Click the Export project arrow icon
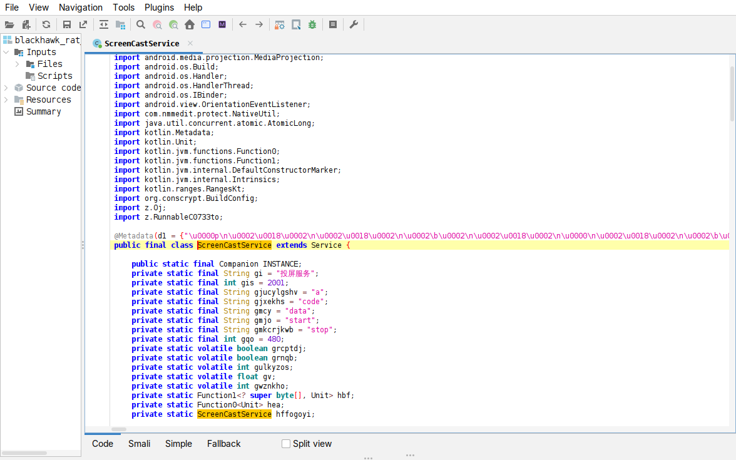736x460 pixels. (x=83, y=25)
